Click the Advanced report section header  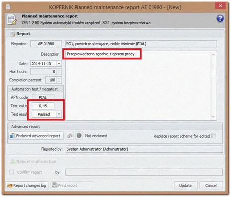26,127
